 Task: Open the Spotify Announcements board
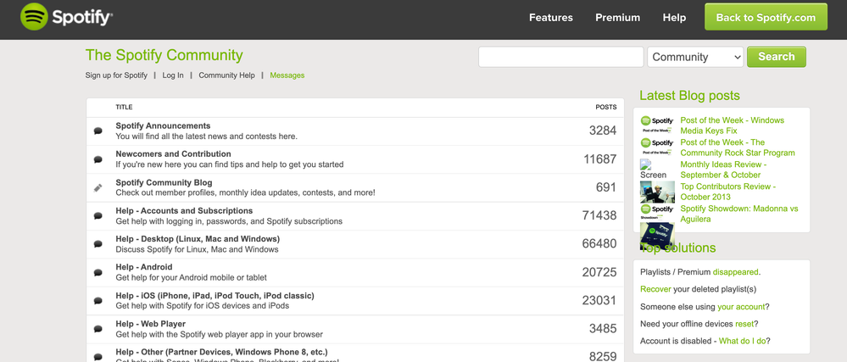click(x=163, y=125)
